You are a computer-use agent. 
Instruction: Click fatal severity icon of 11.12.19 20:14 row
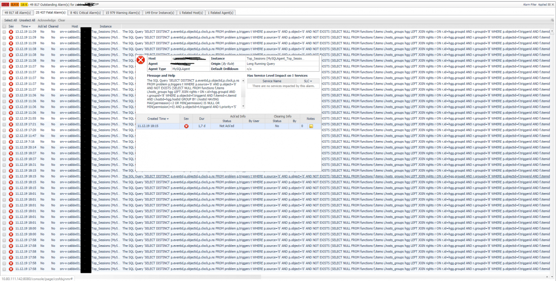[x=11, y=147]
